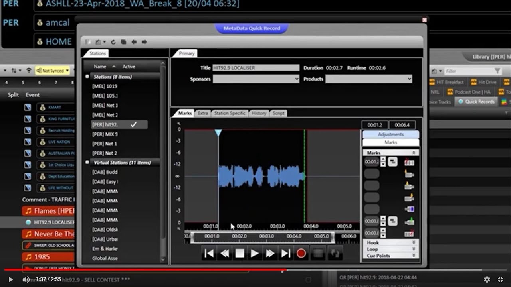This screenshot has width=511, height=287.
Task: Select the 1985 song entry
Action: pyautogui.click(x=48, y=257)
